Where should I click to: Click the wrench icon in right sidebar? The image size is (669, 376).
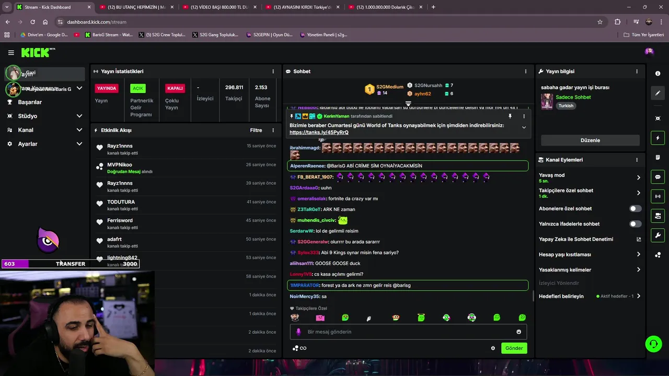(x=658, y=235)
